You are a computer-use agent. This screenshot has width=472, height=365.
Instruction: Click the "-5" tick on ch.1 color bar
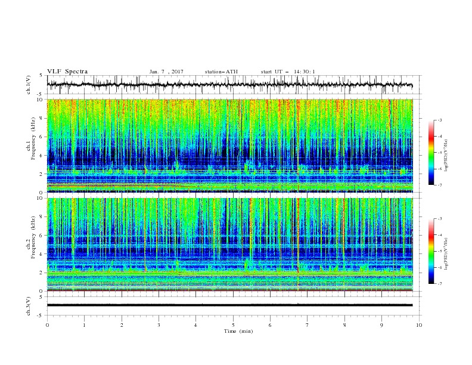(439, 153)
